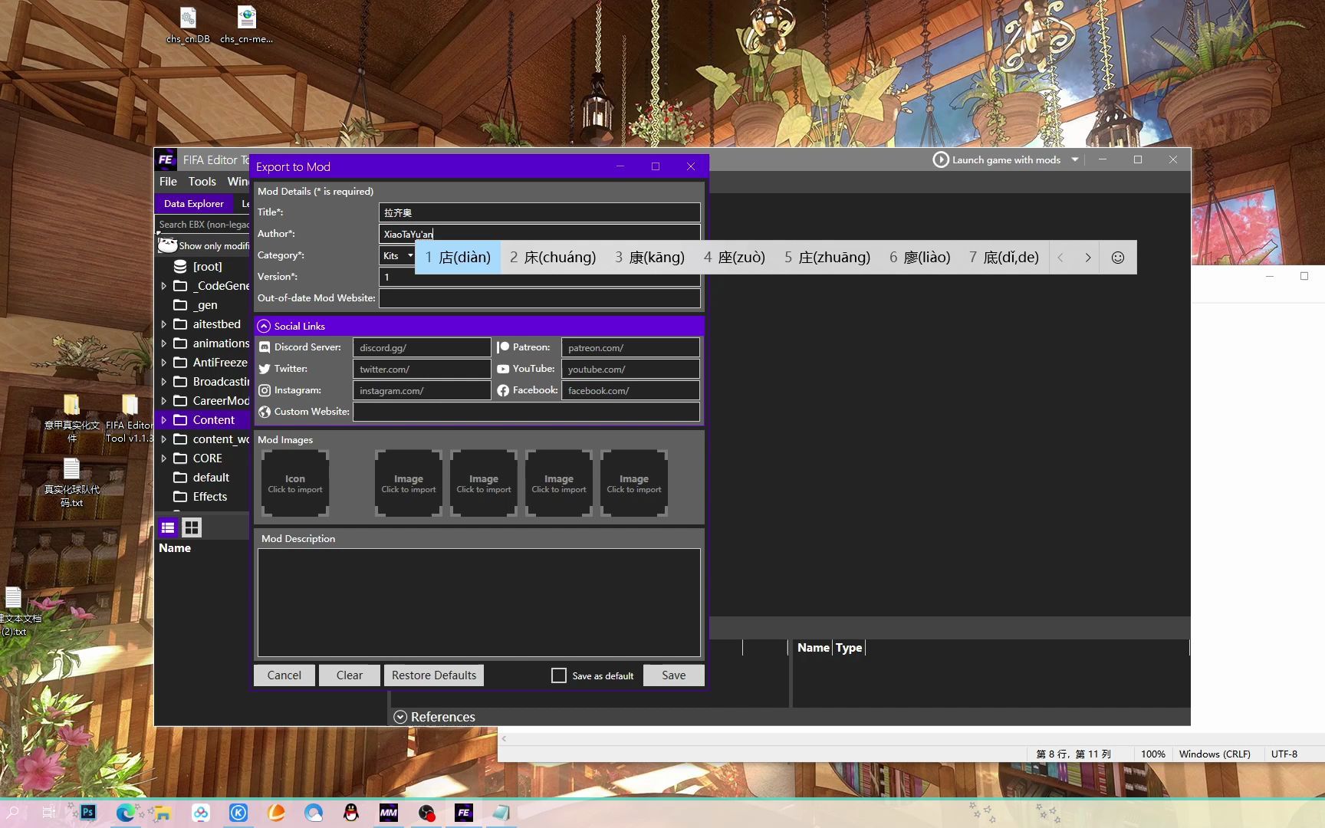Select the Effects folder

(210, 497)
